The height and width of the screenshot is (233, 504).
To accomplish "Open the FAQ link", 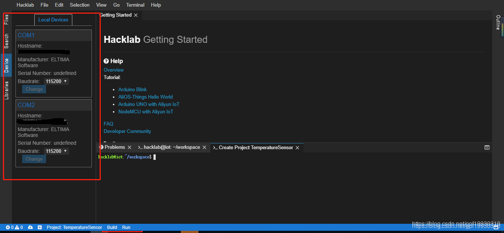I will pos(108,124).
